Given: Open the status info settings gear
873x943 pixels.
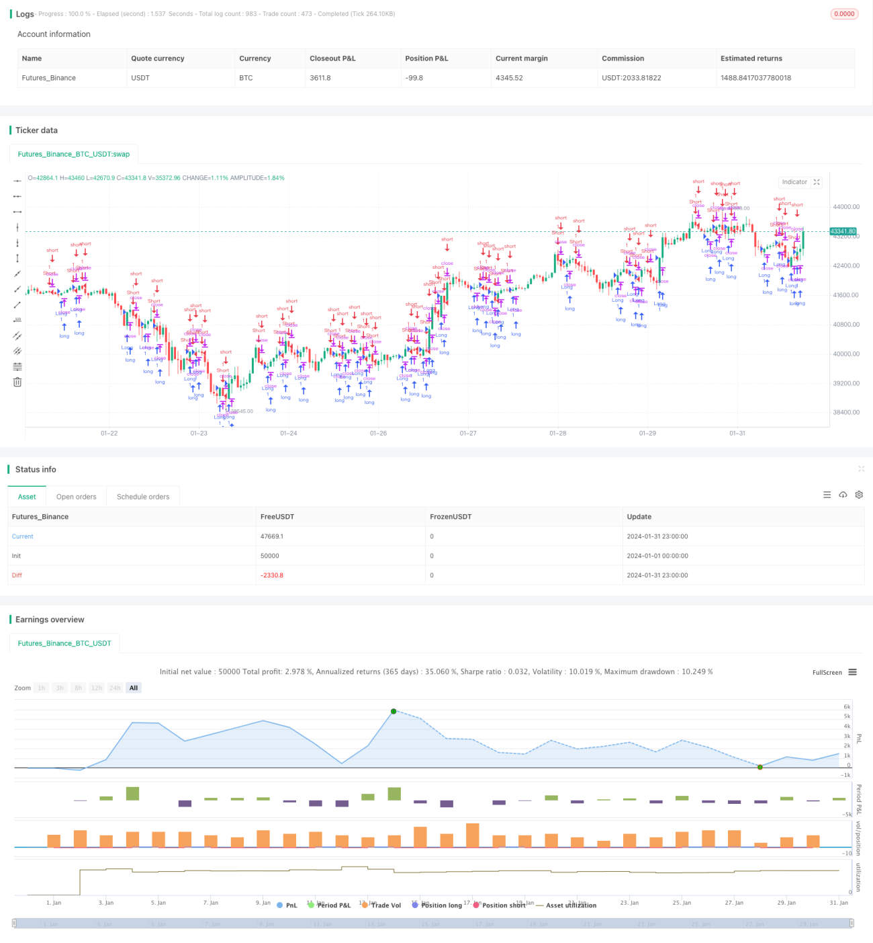Looking at the screenshot, I should point(859,495).
